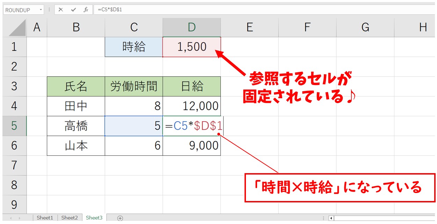Screen dimensions: 437x224
Task: Select row 2 header
Action: [14, 67]
